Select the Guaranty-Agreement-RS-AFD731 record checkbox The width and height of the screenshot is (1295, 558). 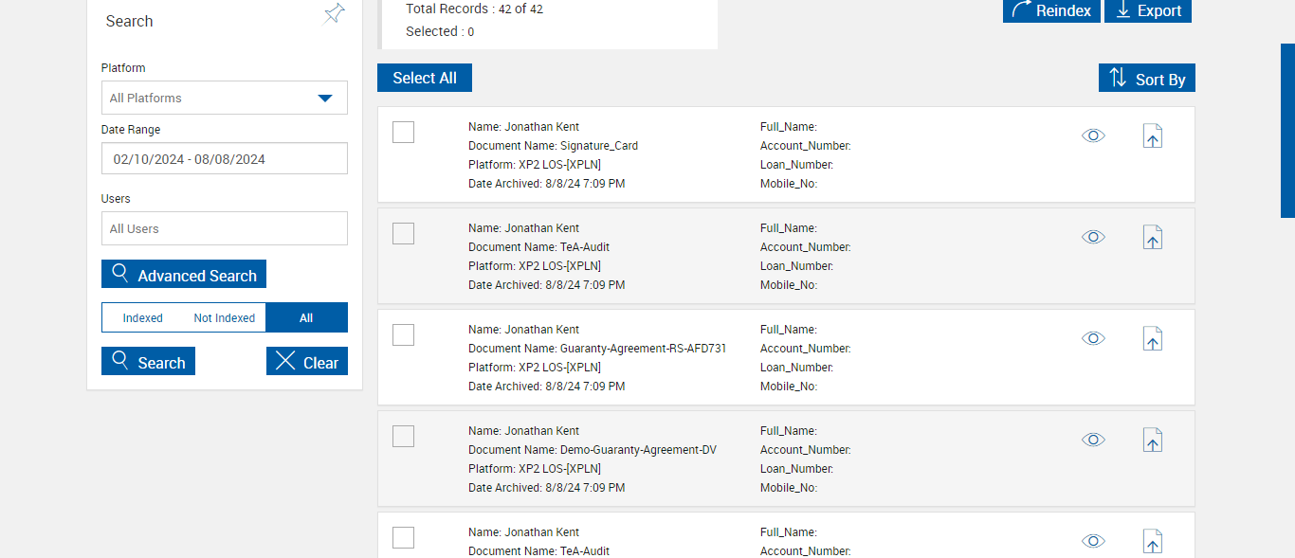(403, 334)
